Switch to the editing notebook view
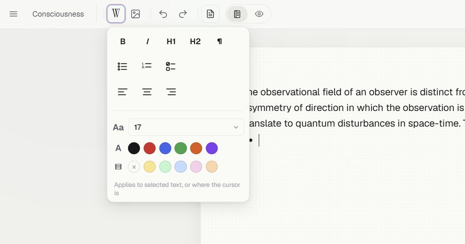 click(x=237, y=14)
